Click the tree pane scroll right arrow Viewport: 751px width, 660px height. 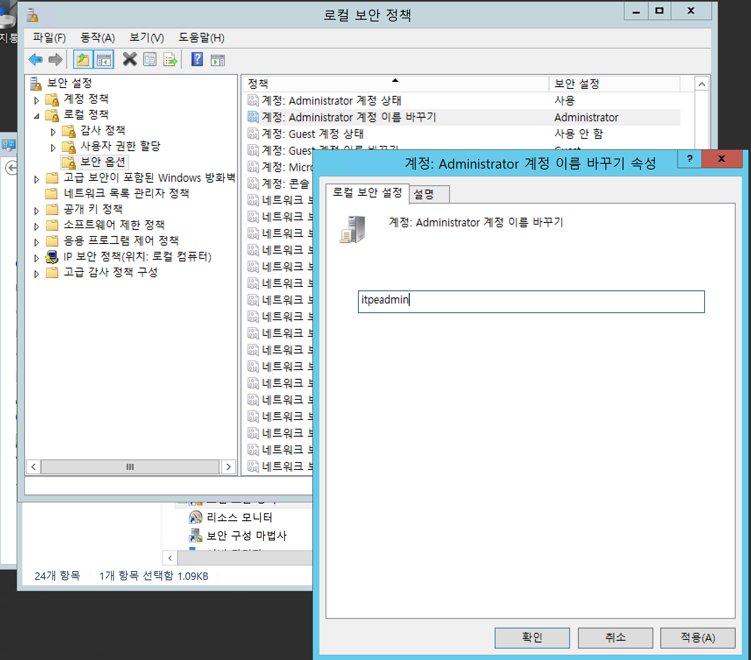(x=228, y=467)
